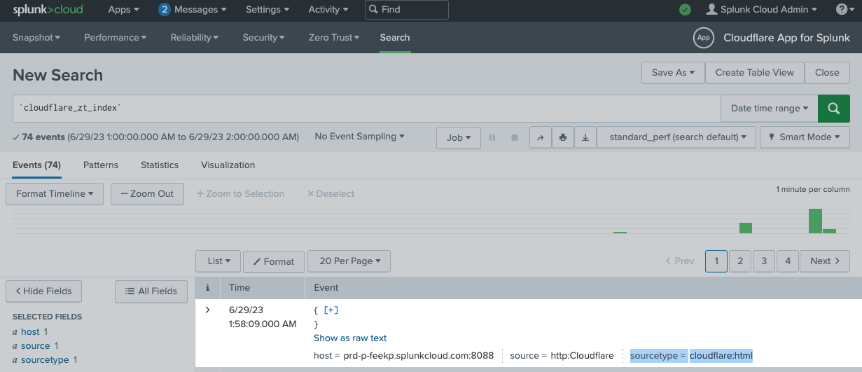This screenshot has width=862, height=372.
Task: Switch to the Statistics tab
Action: click(160, 165)
